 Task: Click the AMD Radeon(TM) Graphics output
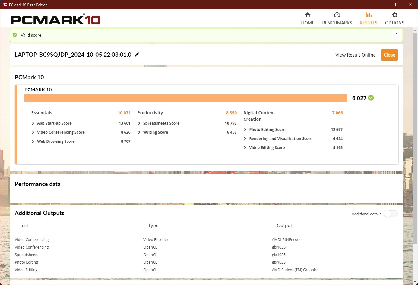295,270
